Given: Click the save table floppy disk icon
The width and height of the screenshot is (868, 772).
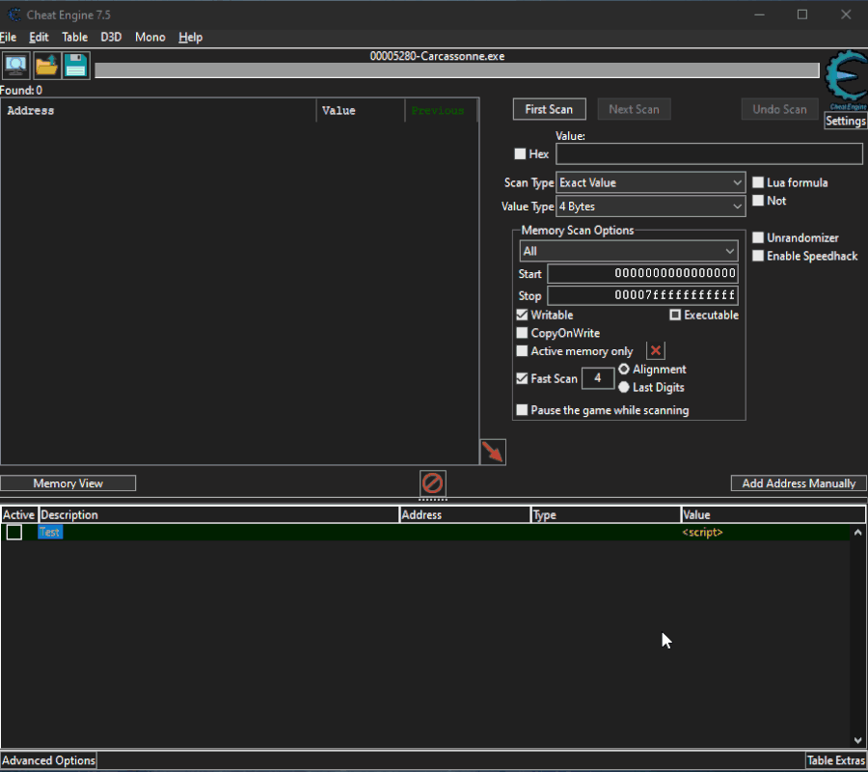Looking at the screenshot, I should [75, 66].
